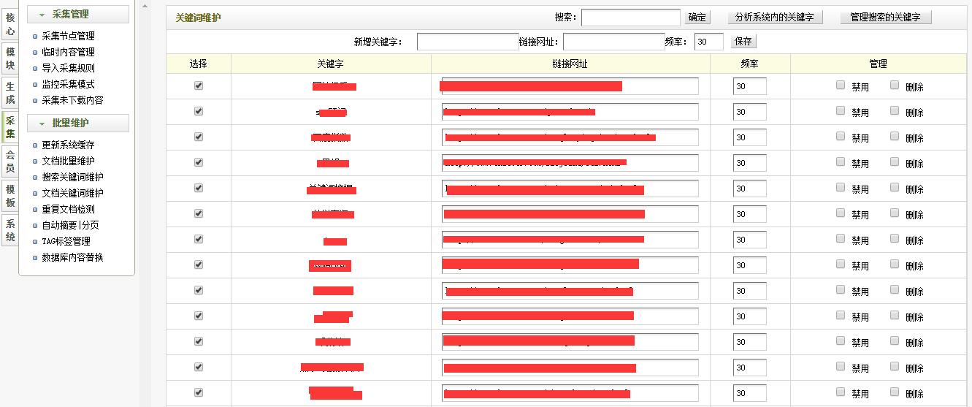Click the 链接网址 column header
The width and height of the screenshot is (972, 407).
[570, 64]
